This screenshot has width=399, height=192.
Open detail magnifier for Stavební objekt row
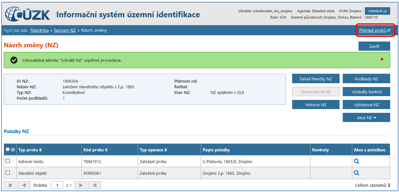pyautogui.click(x=356, y=173)
